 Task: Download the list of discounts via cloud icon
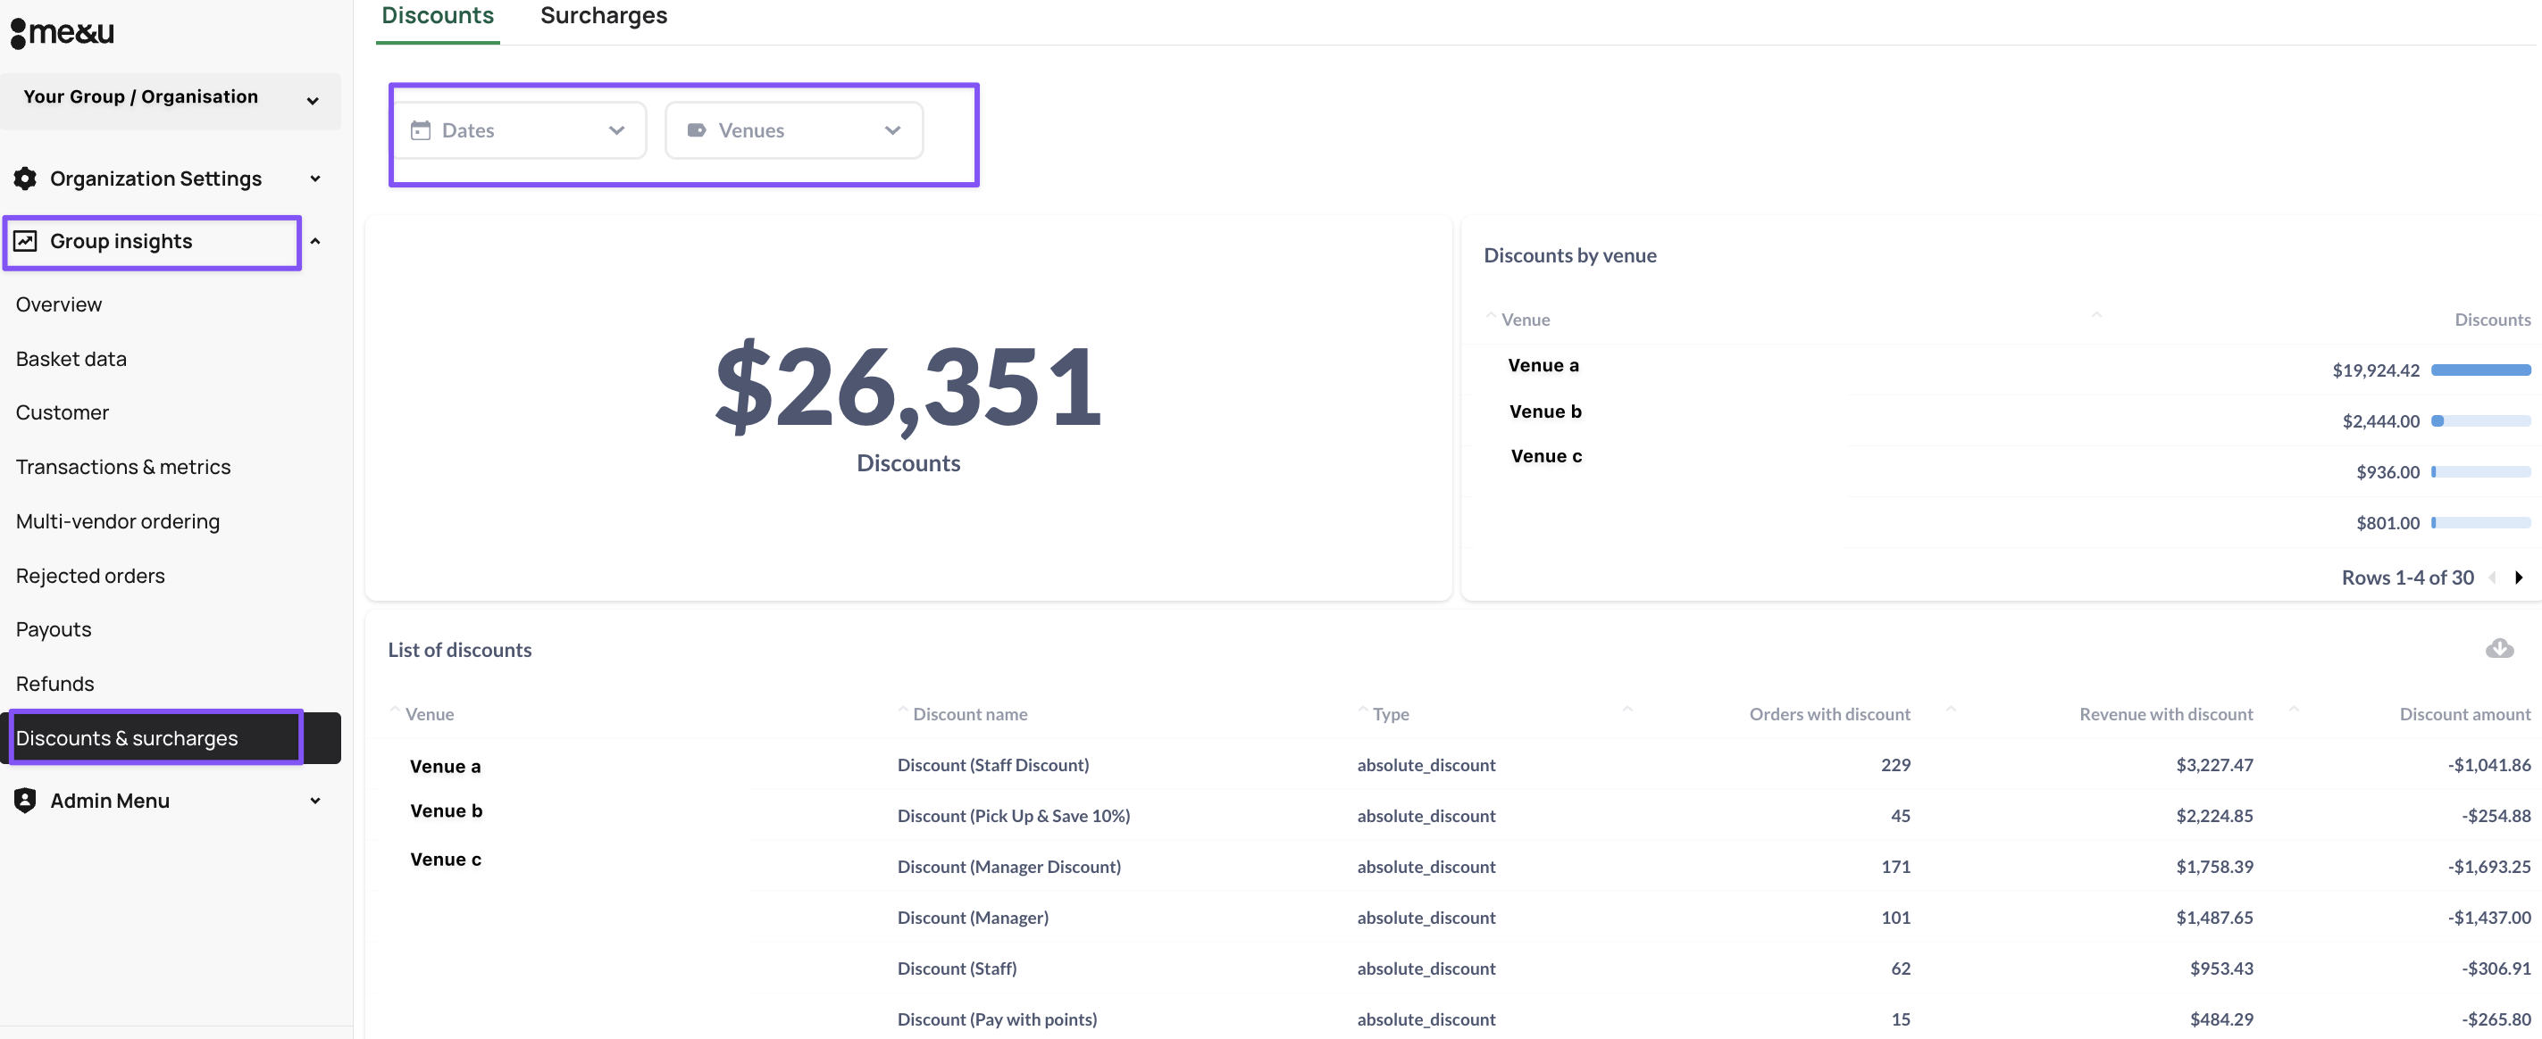click(2498, 648)
